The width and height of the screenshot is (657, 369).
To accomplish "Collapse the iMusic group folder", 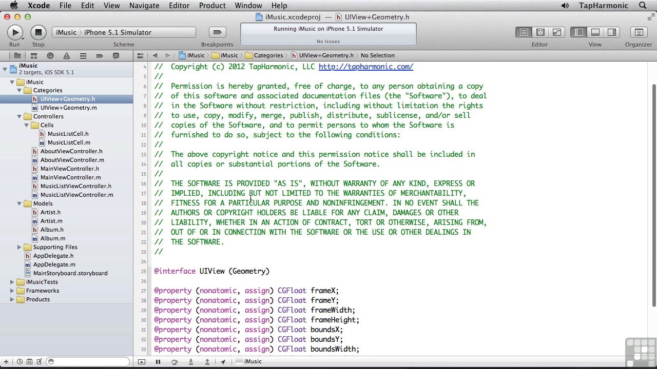I will (x=12, y=82).
